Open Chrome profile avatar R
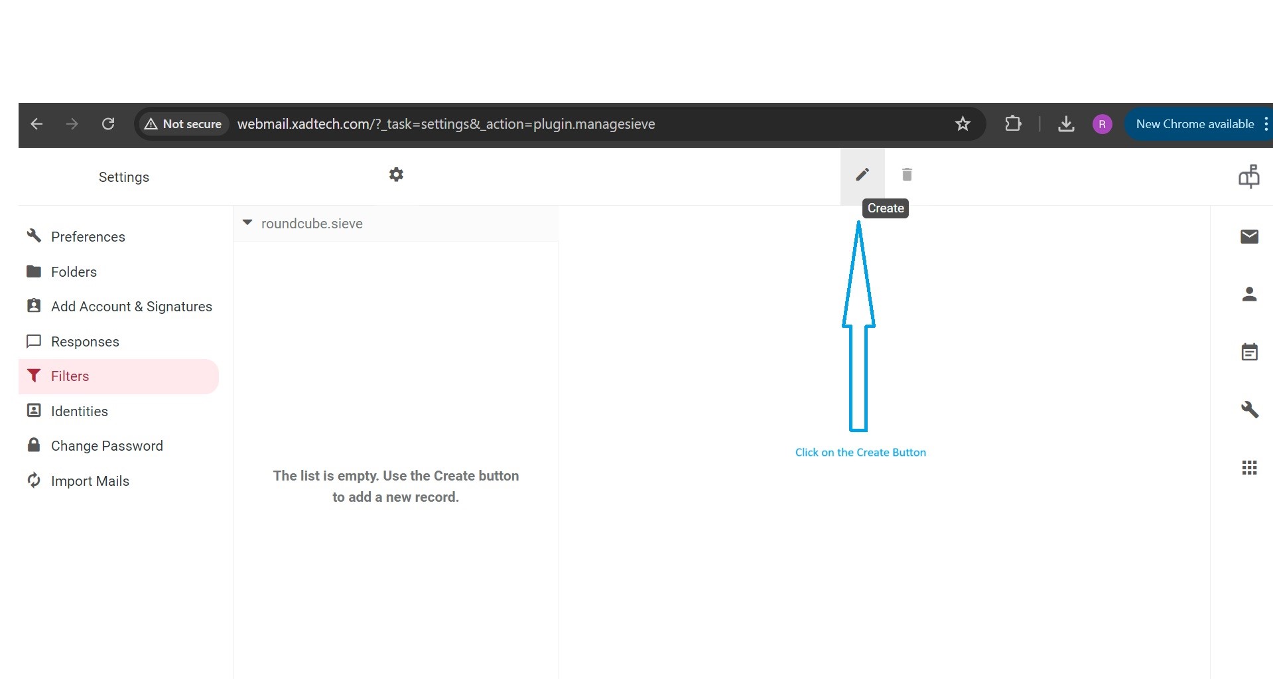This screenshot has height=679, width=1273. tap(1102, 124)
